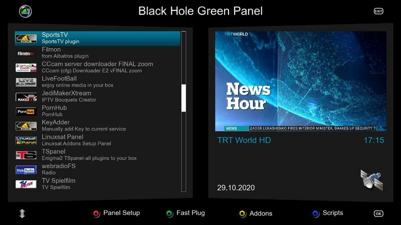Click the LiveFootBall plugin icon
The image size is (401, 225).
[x=26, y=82]
